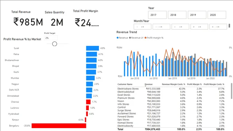Click the Bhopal 3.9% bar
The image size is (233, 131).
click(91, 66)
